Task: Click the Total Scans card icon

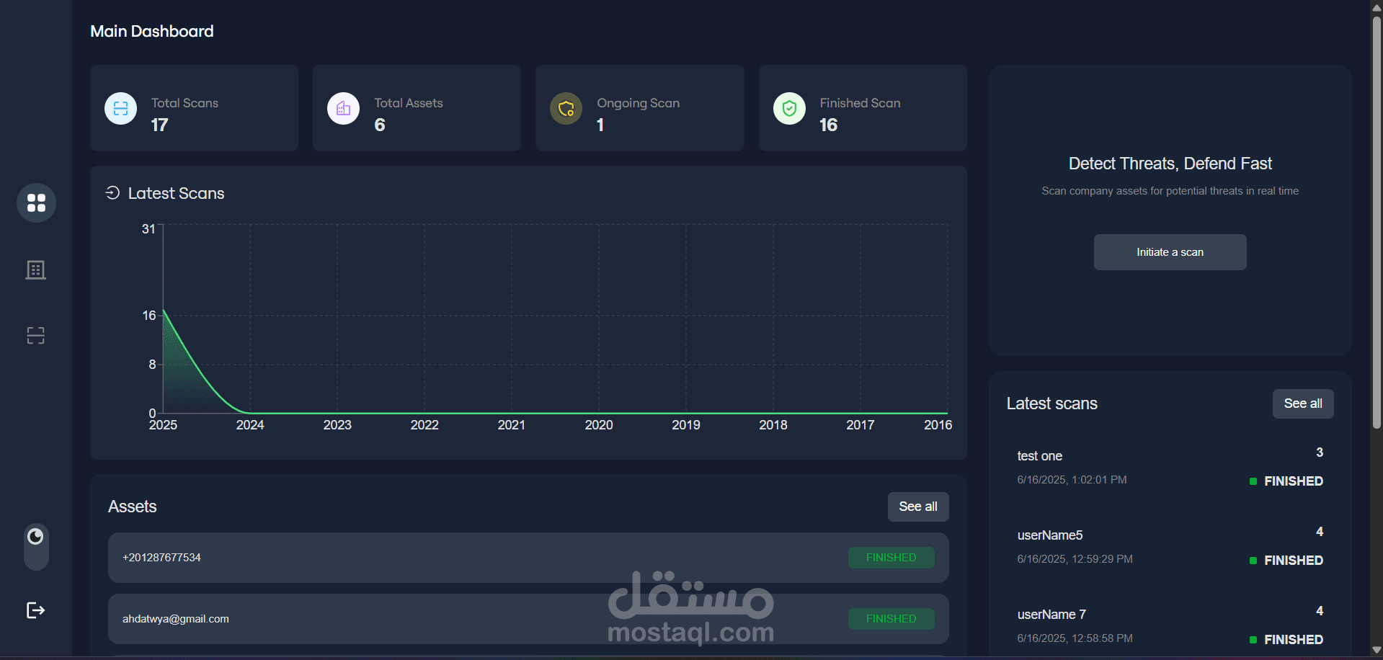Action: pyautogui.click(x=120, y=108)
